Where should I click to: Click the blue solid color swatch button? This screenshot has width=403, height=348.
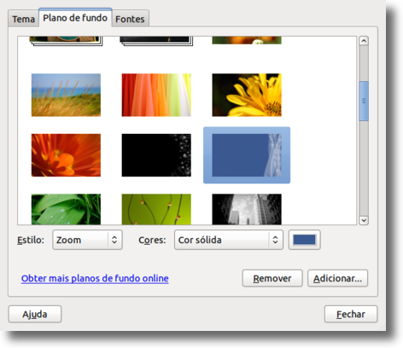tap(304, 240)
